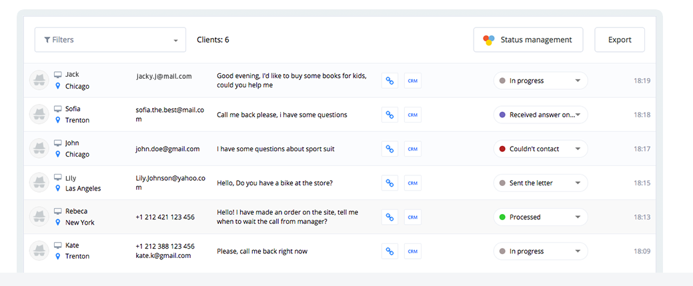Click the Status management button
Screen dimensions: 693x286
(528, 40)
